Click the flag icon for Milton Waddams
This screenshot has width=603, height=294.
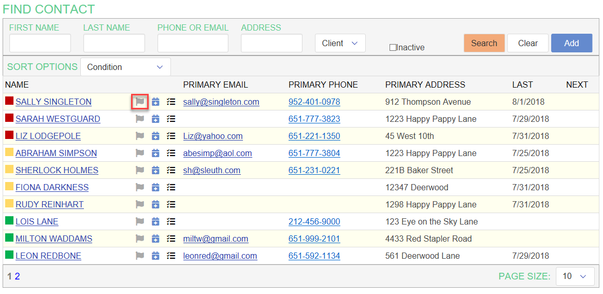point(140,239)
